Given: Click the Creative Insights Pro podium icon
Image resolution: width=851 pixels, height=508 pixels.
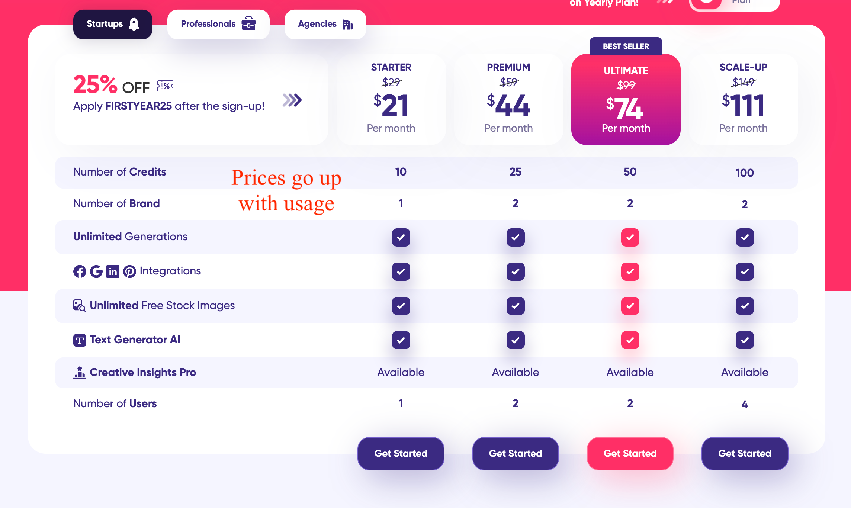Looking at the screenshot, I should tap(80, 373).
